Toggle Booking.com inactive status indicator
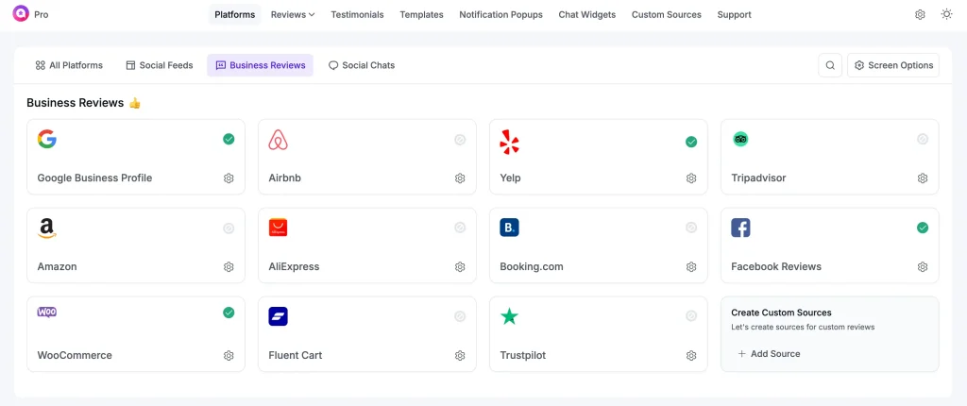 pyautogui.click(x=691, y=228)
